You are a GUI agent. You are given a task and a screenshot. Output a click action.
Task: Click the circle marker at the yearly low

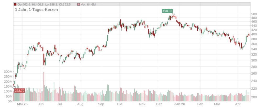coord(14,87)
